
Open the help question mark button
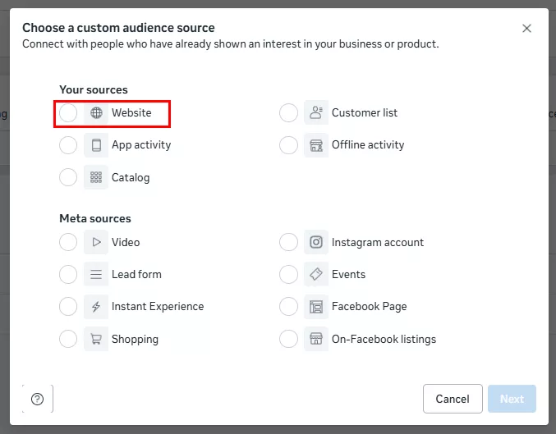pyautogui.click(x=37, y=400)
